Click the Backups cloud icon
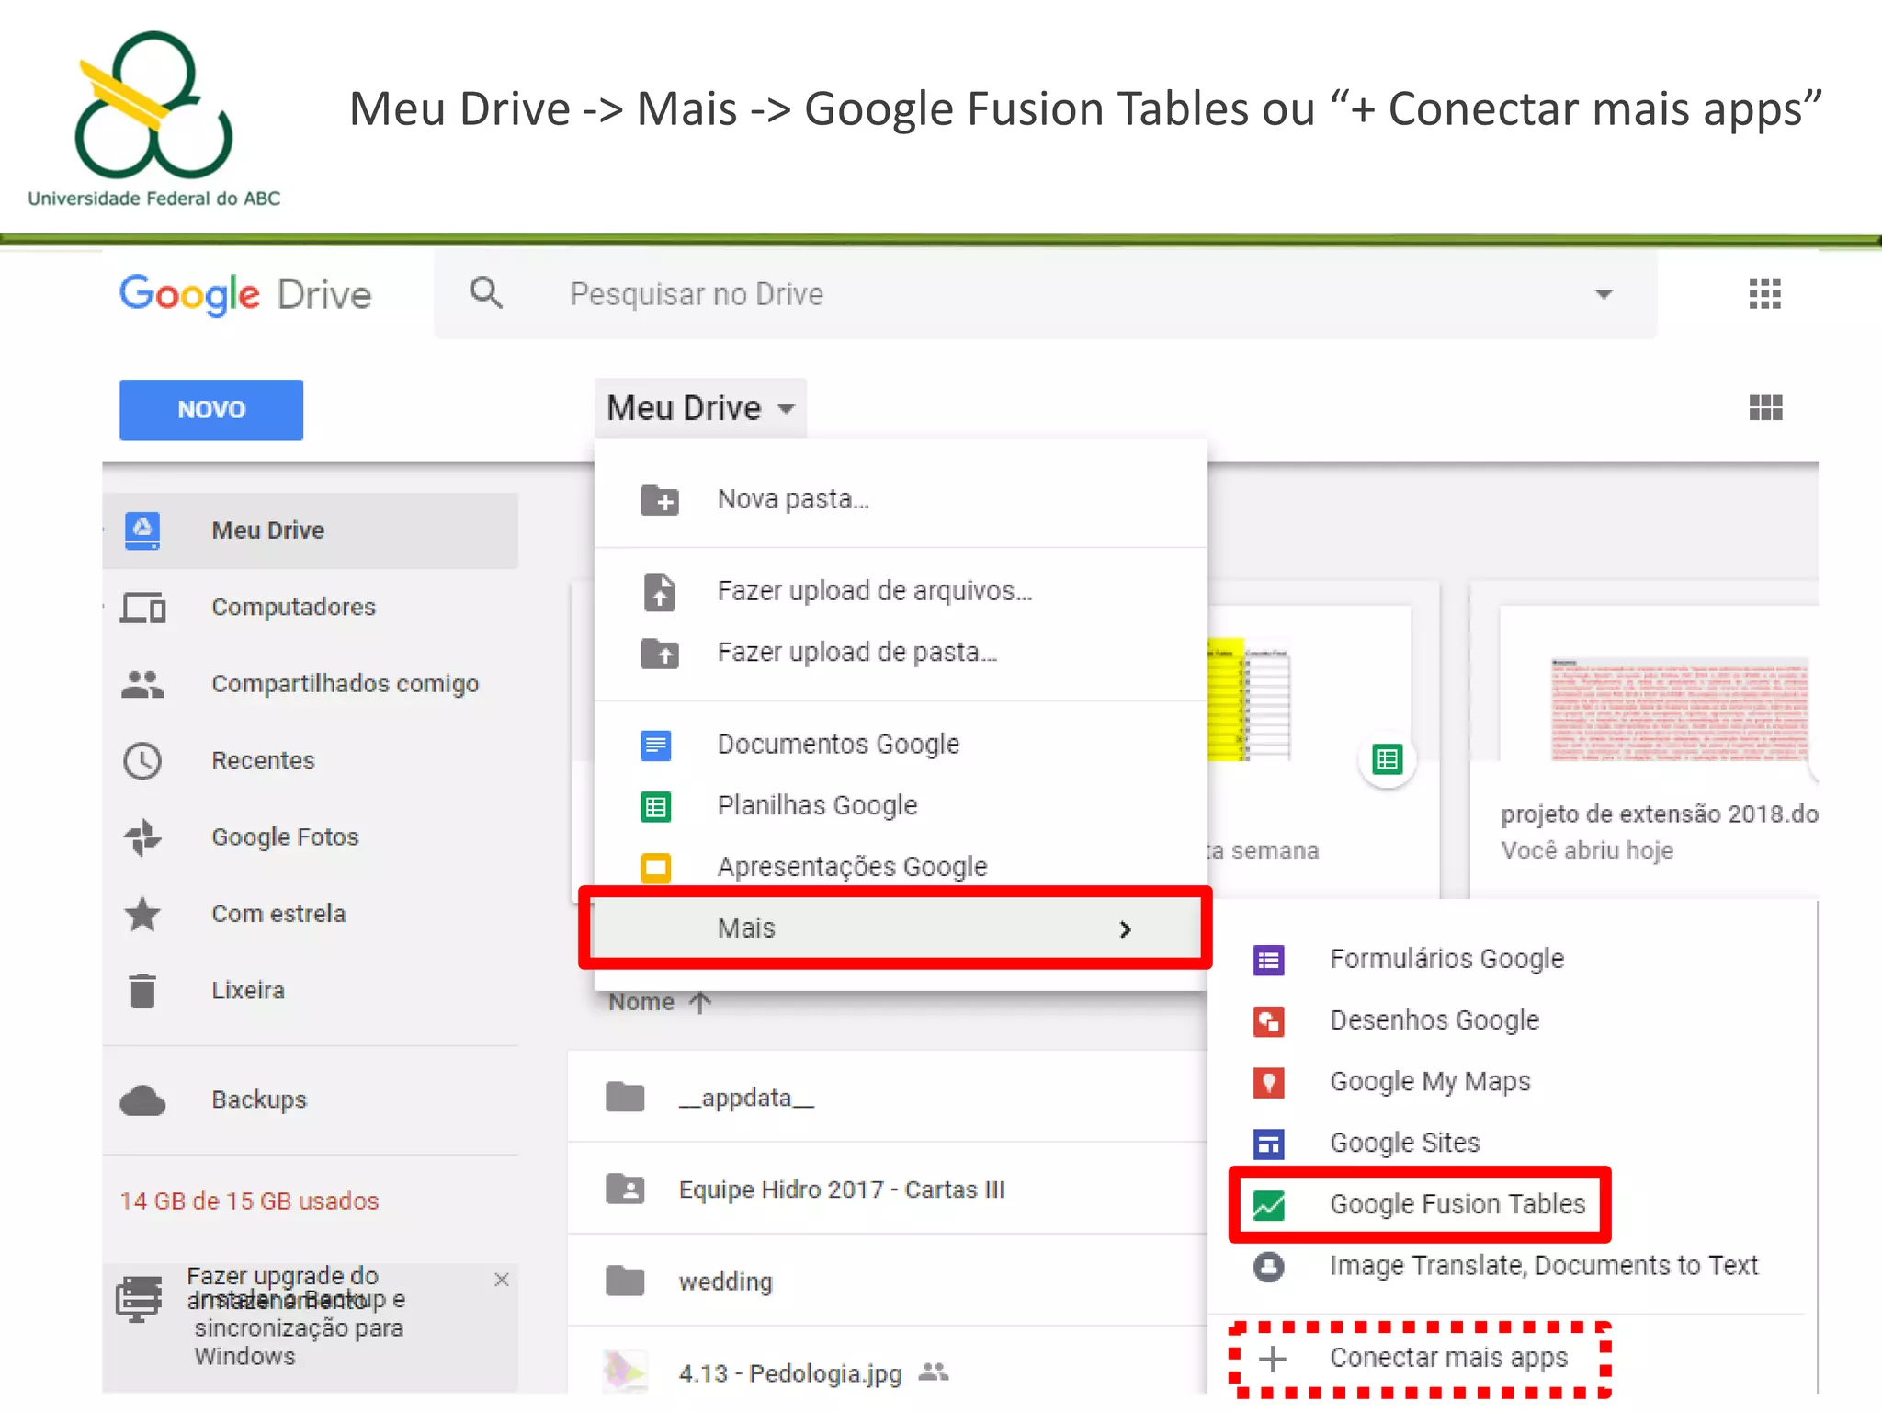 pos(142,1100)
